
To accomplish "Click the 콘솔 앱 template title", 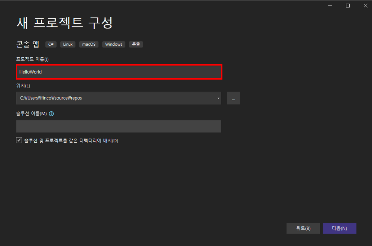I will (27, 44).
